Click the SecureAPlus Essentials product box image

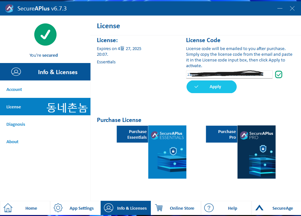(x=167, y=152)
